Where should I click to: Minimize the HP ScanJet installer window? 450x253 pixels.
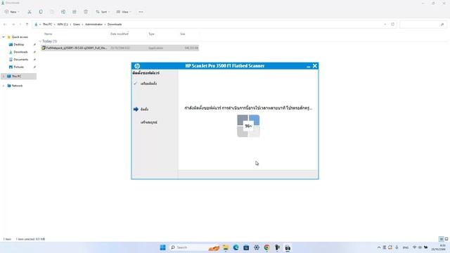pos(309,66)
